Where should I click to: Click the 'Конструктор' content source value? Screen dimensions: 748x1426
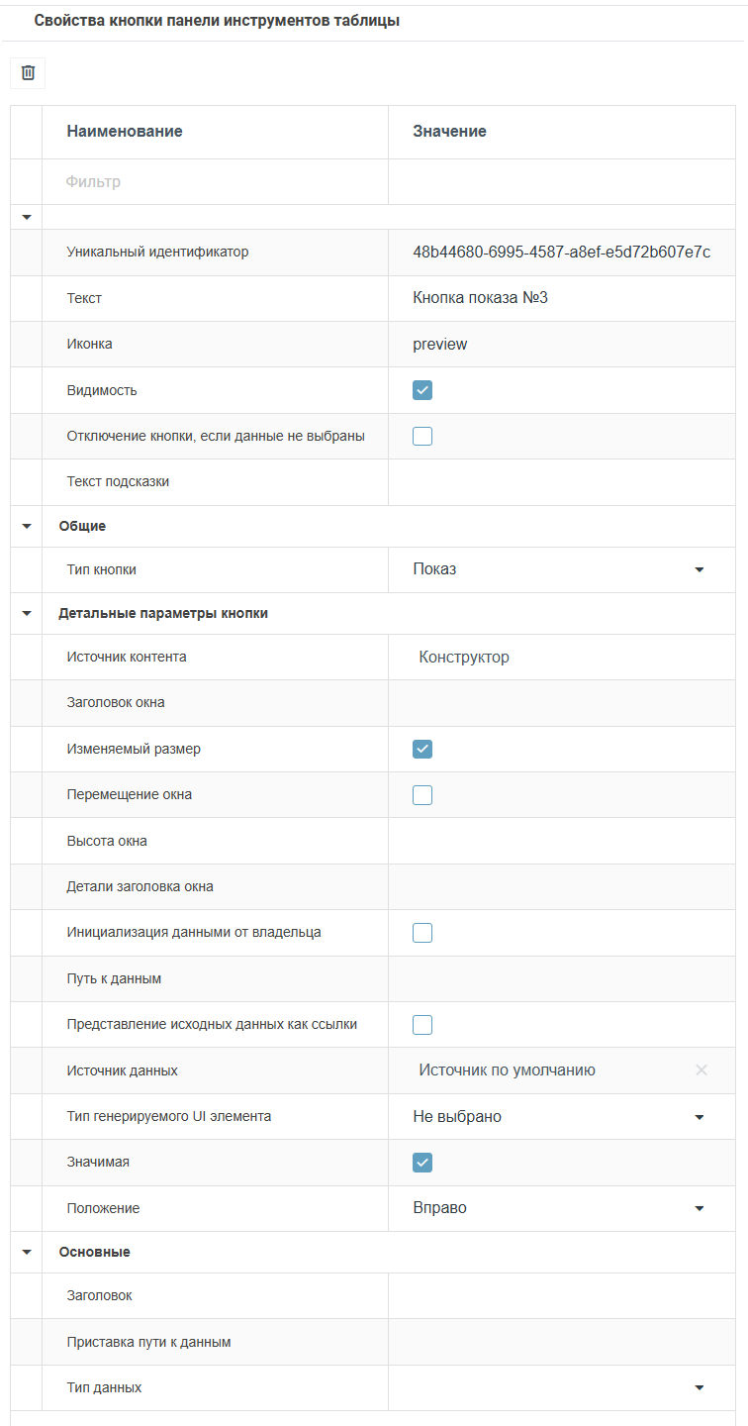coord(464,657)
